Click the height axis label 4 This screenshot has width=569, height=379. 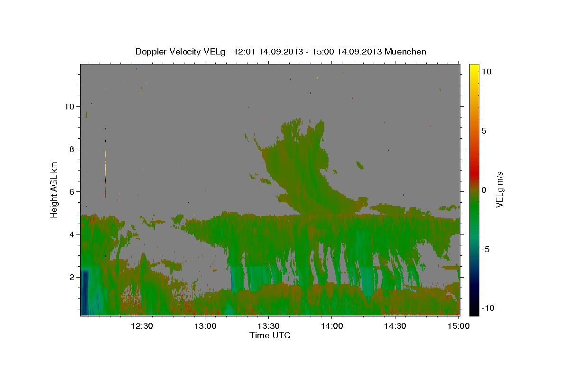[x=72, y=234]
